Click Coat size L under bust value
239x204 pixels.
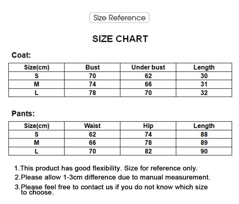148,93
